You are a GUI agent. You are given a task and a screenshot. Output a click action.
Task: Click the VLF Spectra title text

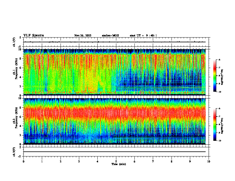click(34, 35)
